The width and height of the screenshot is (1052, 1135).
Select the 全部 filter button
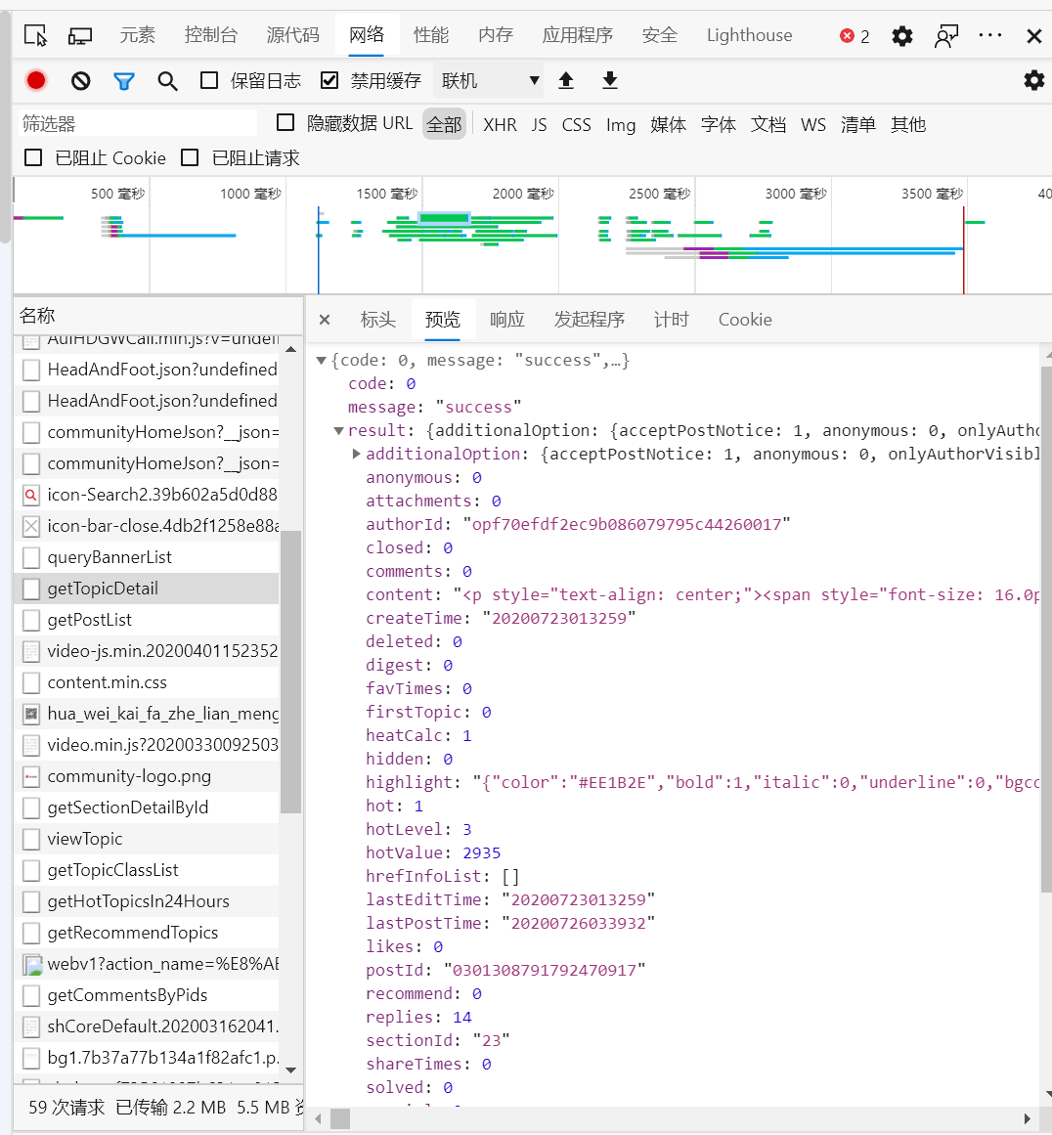click(x=444, y=124)
